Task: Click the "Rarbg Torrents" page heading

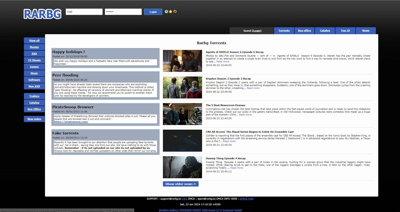Action: [211, 43]
